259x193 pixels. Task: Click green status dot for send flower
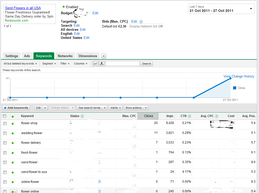pyautogui.click(x=13, y=163)
